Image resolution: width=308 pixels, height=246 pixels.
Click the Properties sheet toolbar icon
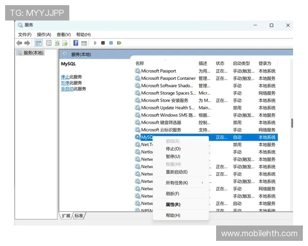click(49, 43)
